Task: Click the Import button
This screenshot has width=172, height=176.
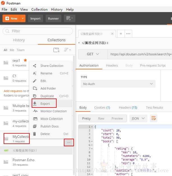Action: tap(35, 19)
